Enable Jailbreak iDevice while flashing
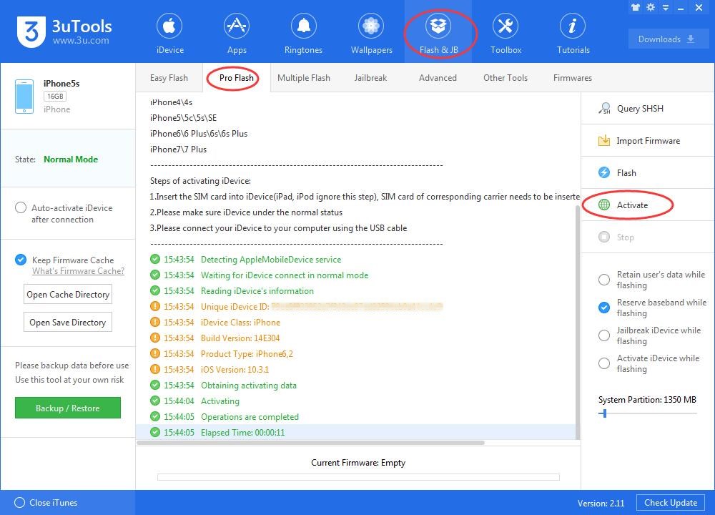Screen dimensions: 715x515 pyautogui.click(x=604, y=335)
